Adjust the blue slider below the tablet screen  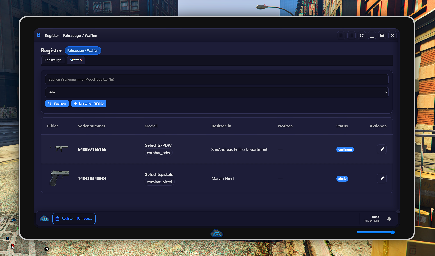pos(393,232)
